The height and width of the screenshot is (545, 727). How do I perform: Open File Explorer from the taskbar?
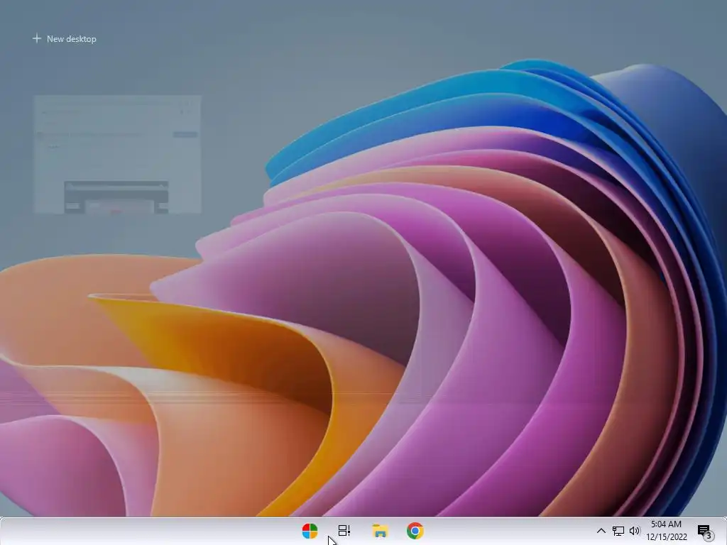tap(381, 531)
